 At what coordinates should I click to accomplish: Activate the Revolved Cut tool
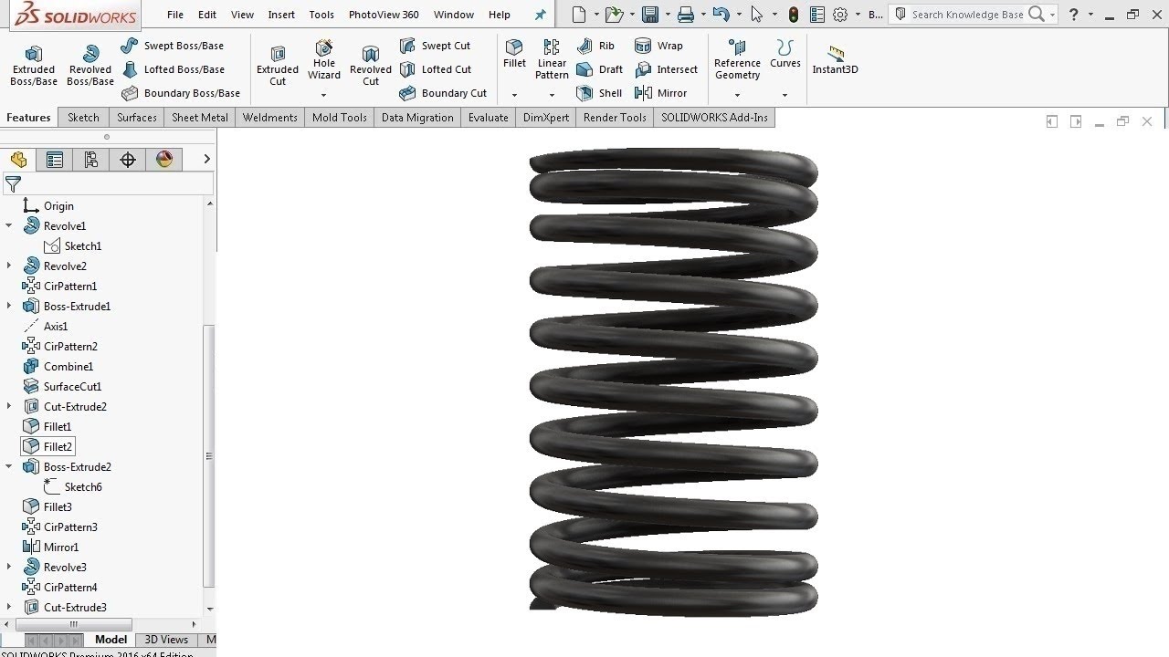[x=370, y=65]
